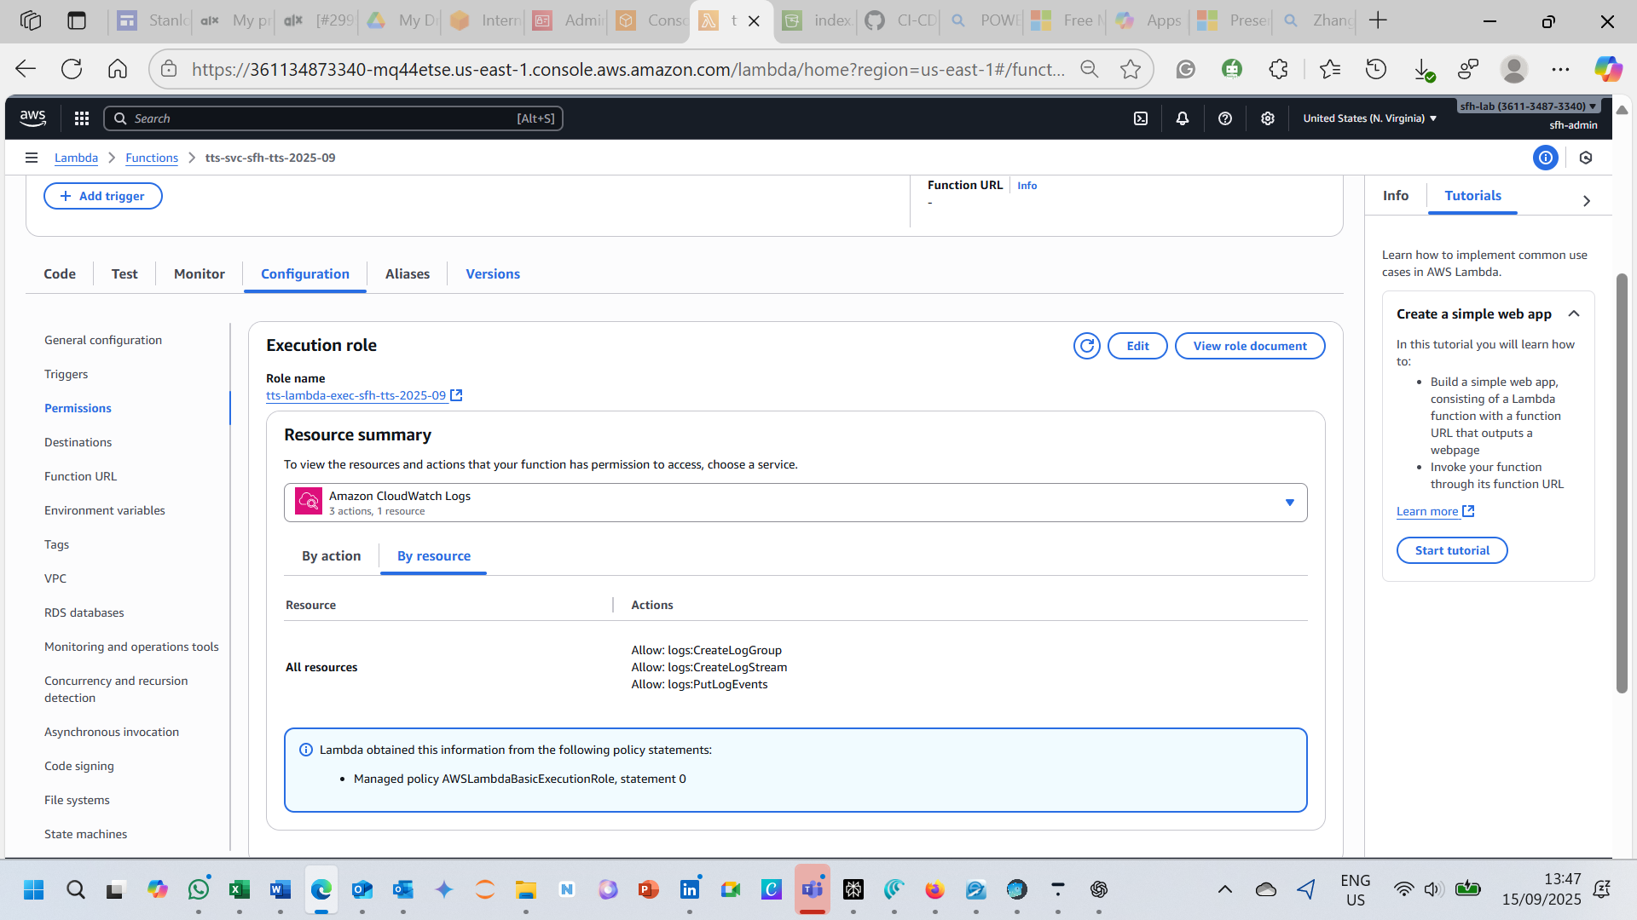Favorite this page with star icon
The image size is (1637, 920).
coord(1131,69)
